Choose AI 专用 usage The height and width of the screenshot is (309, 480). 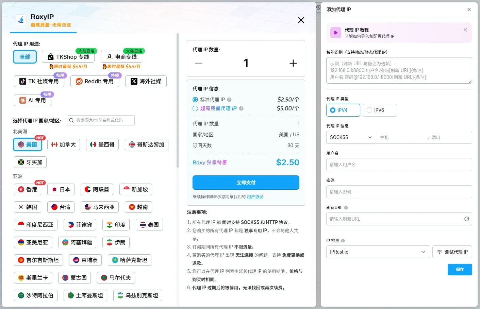[x=33, y=100]
